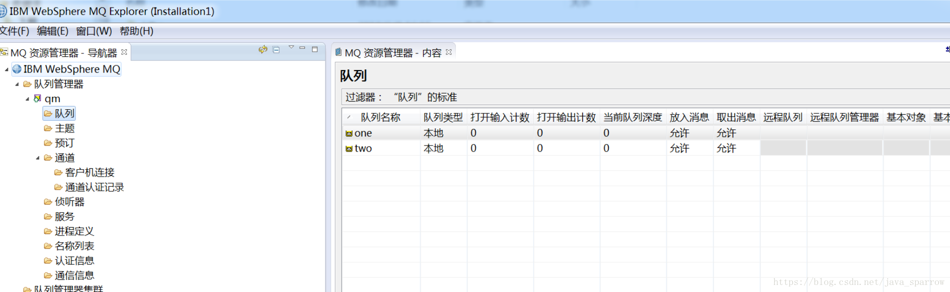
Task: Click the collapse-all icon in the navigator toolbar
Action: pos(276,49)
